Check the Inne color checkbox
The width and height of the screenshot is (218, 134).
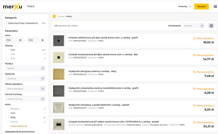coord(8,113)
